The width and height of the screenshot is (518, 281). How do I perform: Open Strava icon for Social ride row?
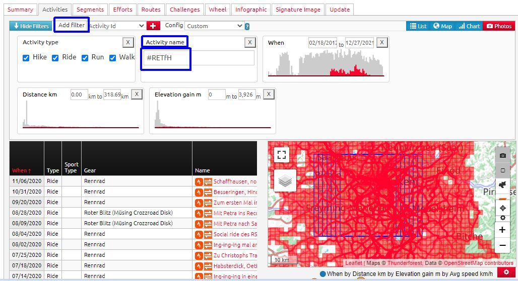pos(199,234)
